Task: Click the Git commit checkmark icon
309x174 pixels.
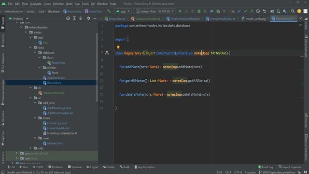Action: tap(245, 11)
